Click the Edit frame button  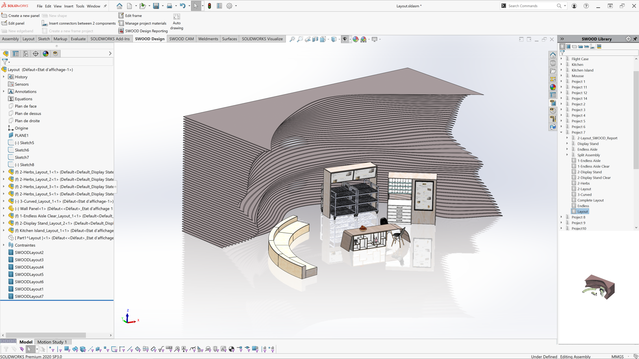point(130,16)
